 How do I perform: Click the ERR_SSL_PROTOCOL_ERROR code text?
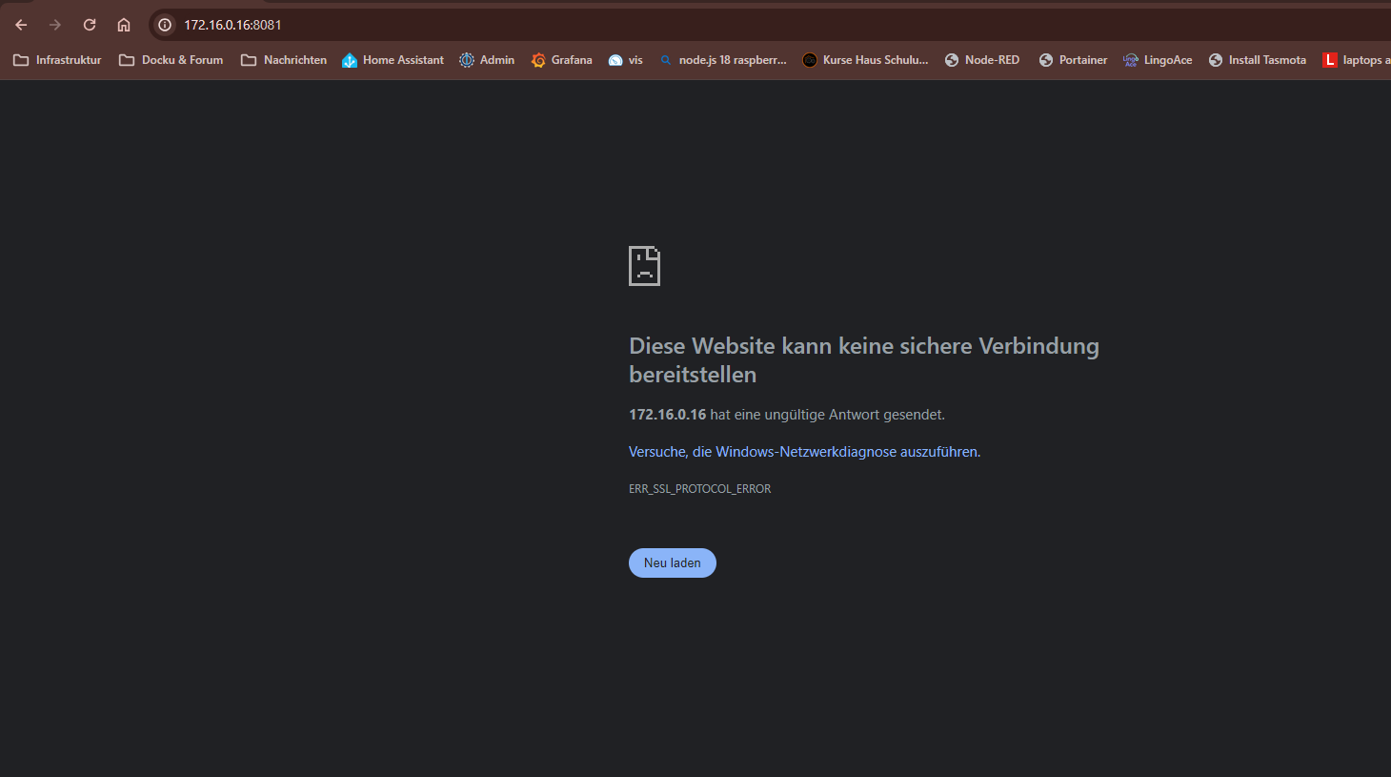point(700,489)
